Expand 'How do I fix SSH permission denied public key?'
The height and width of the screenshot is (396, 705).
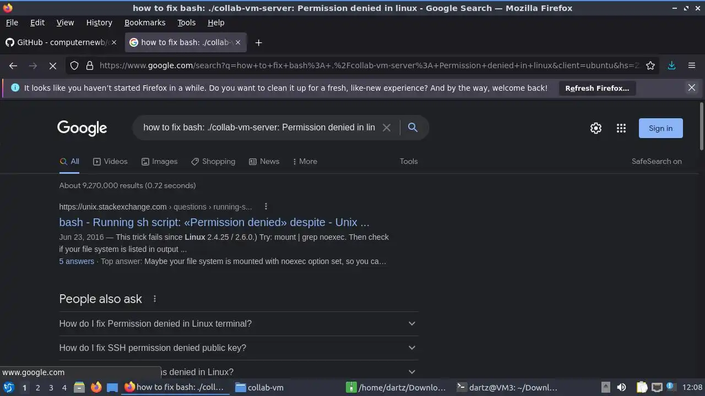pyautogui.click(x=238, y=348)
